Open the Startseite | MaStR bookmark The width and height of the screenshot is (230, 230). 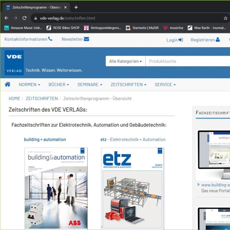point(142,28)
